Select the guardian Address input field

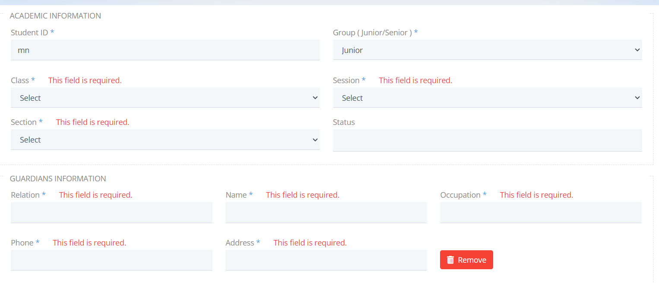[x=326, y=260]
